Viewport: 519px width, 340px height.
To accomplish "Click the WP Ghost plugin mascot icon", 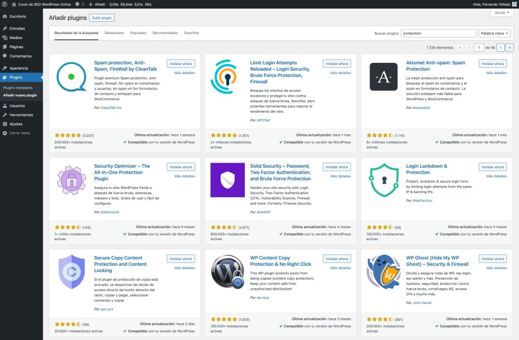I will (x=383, y=272).
